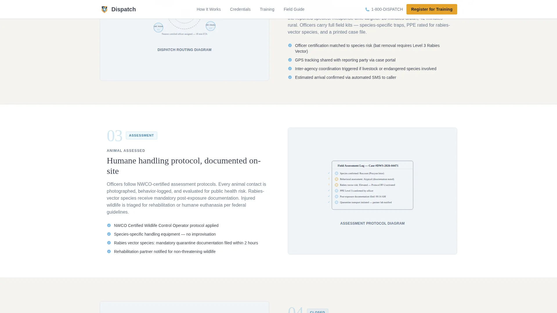Click the 'ANIMAL ASSESSED' subheading

click(126, 151)
